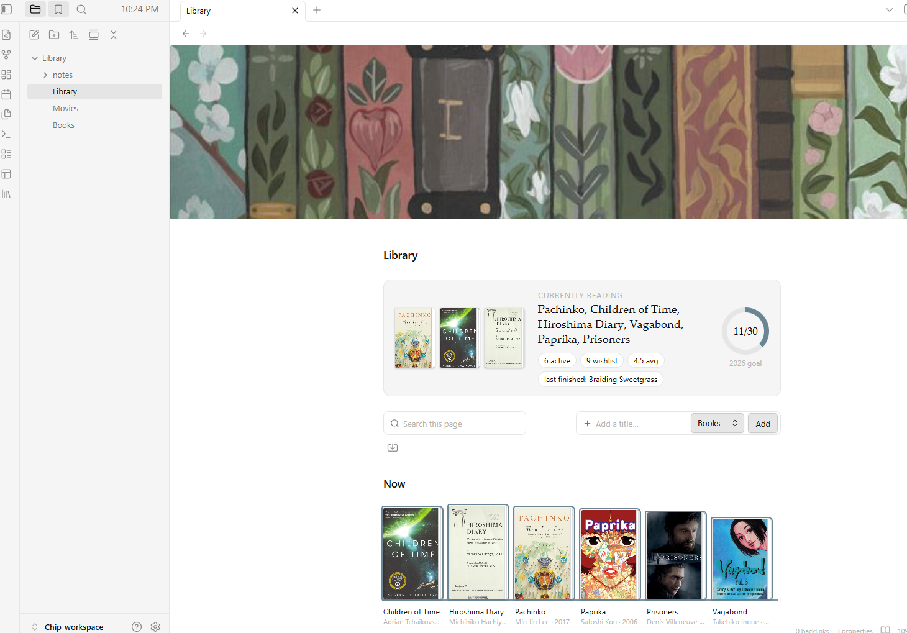Close the Library tab
This screenshot has height=633, width=907.
tap(295, 11)
